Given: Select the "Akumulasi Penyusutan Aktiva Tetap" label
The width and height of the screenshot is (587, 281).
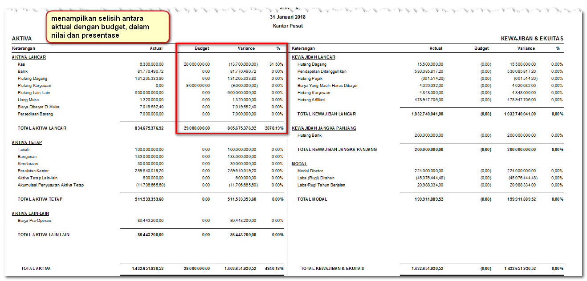Looking at the screenshot, I should click(51, 185).
